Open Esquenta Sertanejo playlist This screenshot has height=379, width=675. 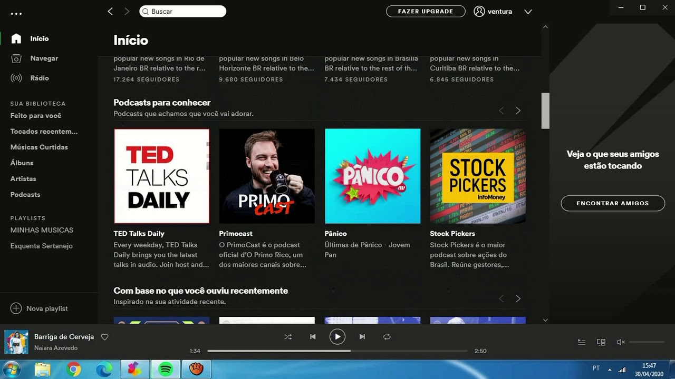tap(42, 246)
